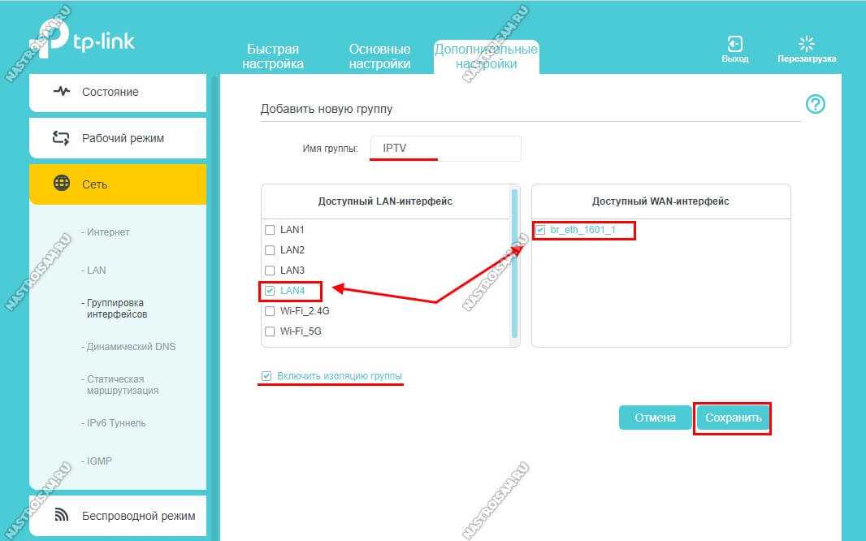Uncheck the LAN4 checkbox
Screen dimensions: 866x541
pos(270,290)
